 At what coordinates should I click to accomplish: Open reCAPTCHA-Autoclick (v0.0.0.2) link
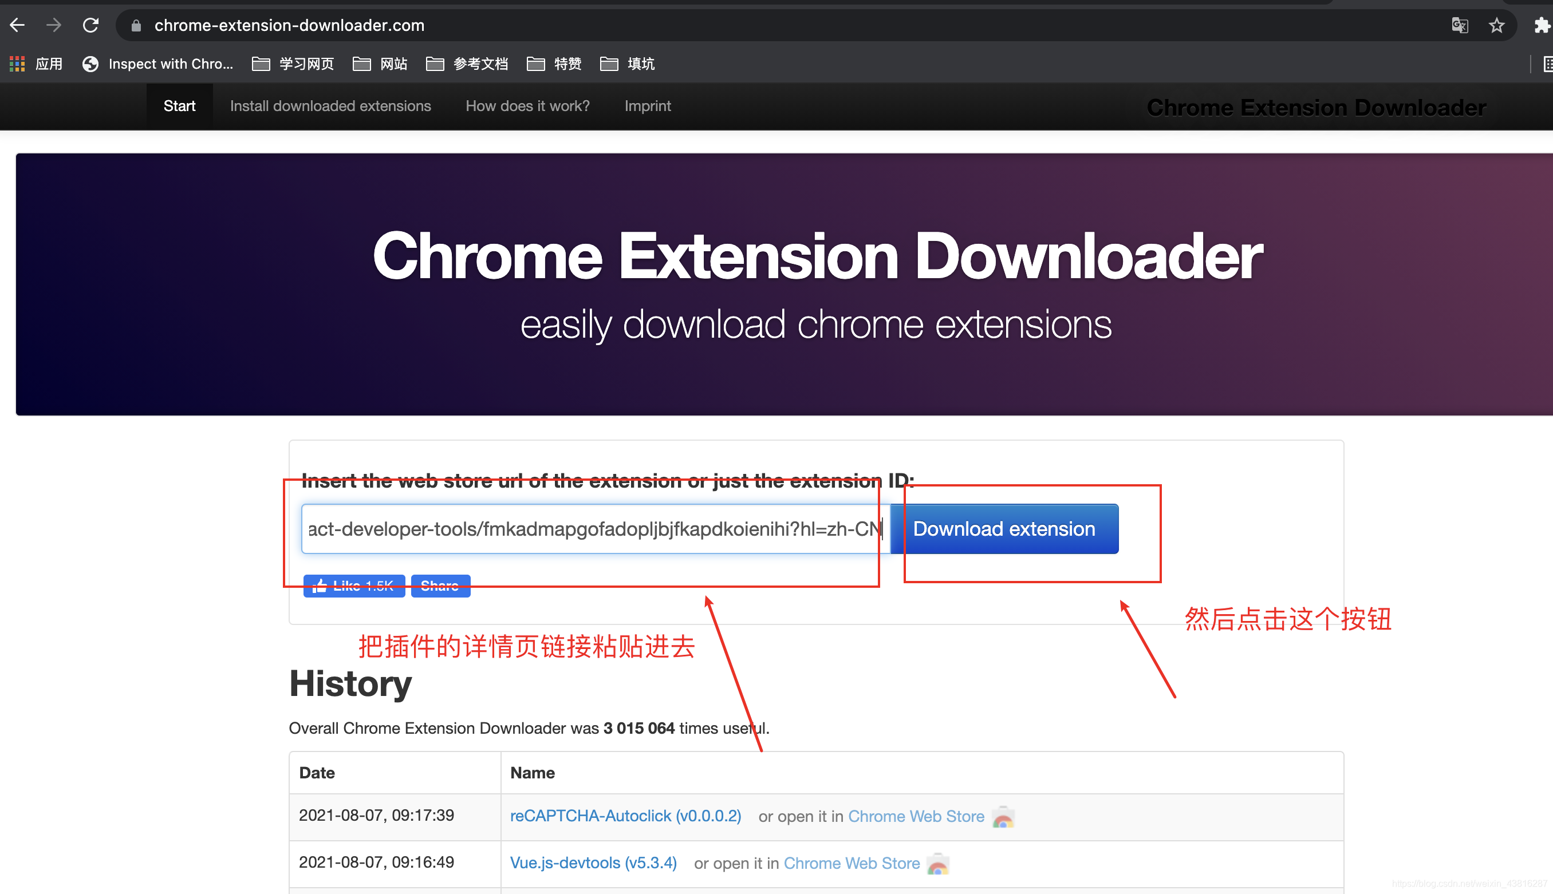click(625, 816)
